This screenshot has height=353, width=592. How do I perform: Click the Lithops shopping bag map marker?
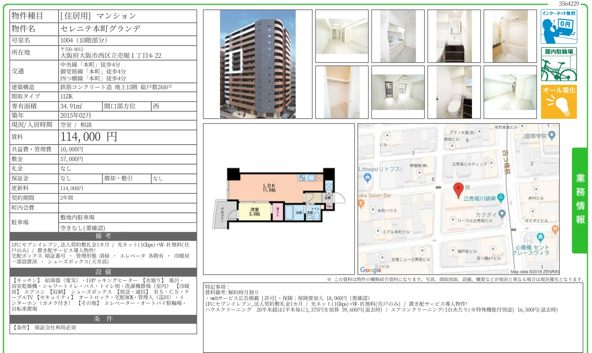[x=367, y=177]
